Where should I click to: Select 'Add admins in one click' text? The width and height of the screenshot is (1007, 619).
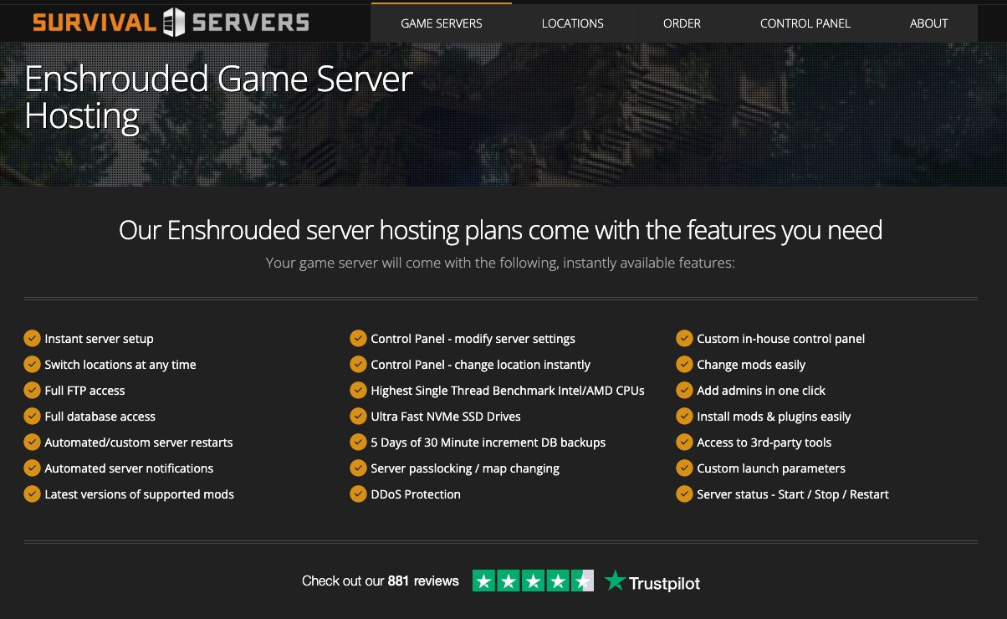[761, 391]
